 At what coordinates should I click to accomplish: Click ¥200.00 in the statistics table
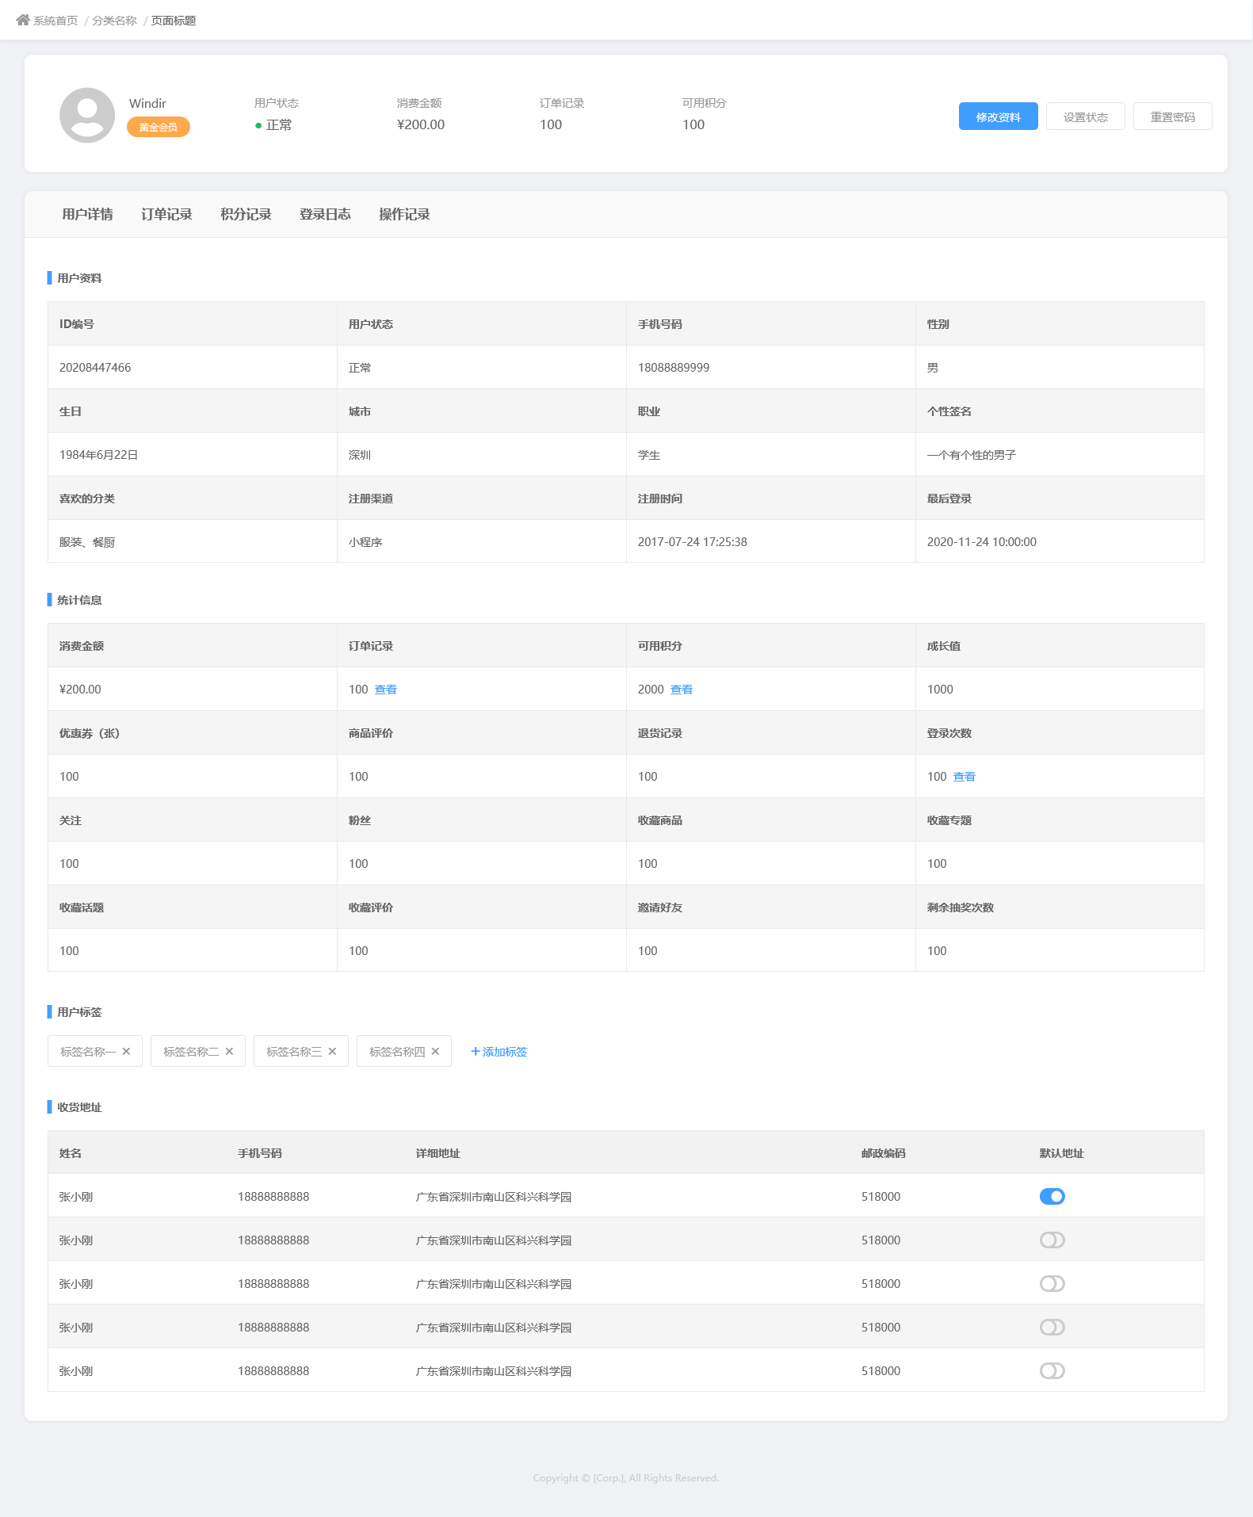click(80, 690)
